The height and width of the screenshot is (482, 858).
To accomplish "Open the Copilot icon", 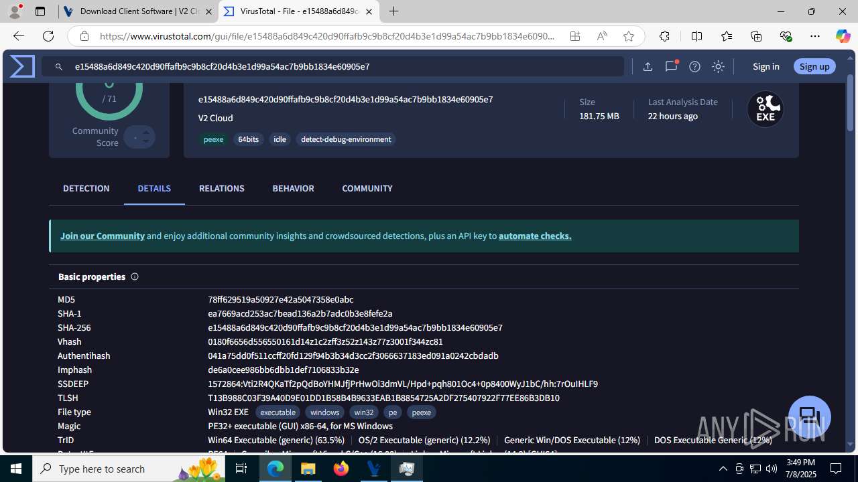I will pos(843,36).
